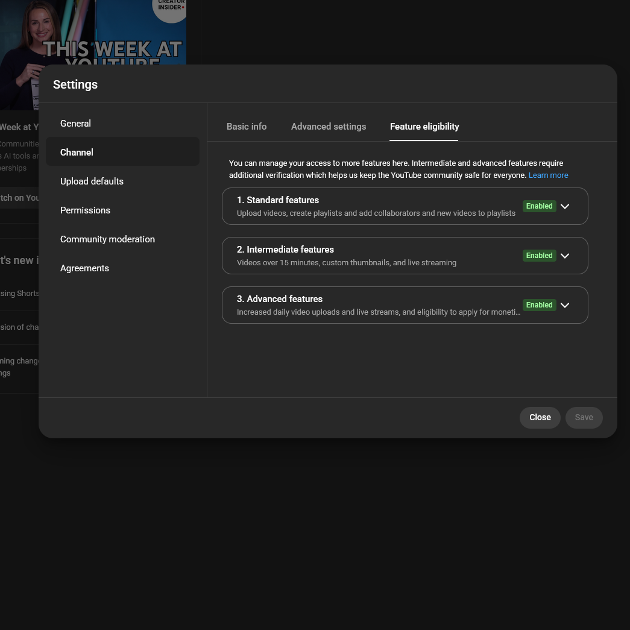Click the Enabled badge for Advanced features
The width and height of the screenshot is (630, 630).
[539, 305]
